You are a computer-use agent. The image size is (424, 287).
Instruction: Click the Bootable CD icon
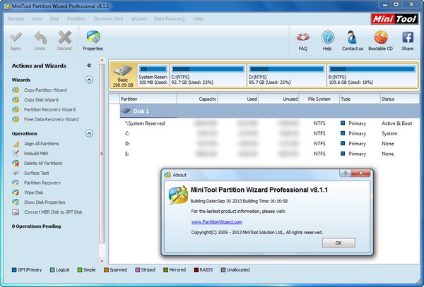tap(380, 37)
